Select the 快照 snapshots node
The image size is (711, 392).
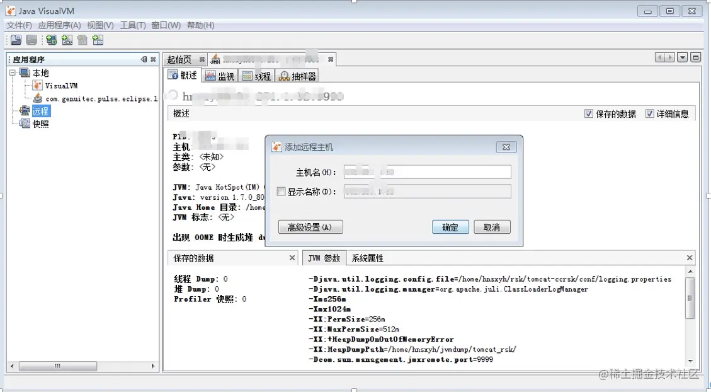tap(40, 124)
